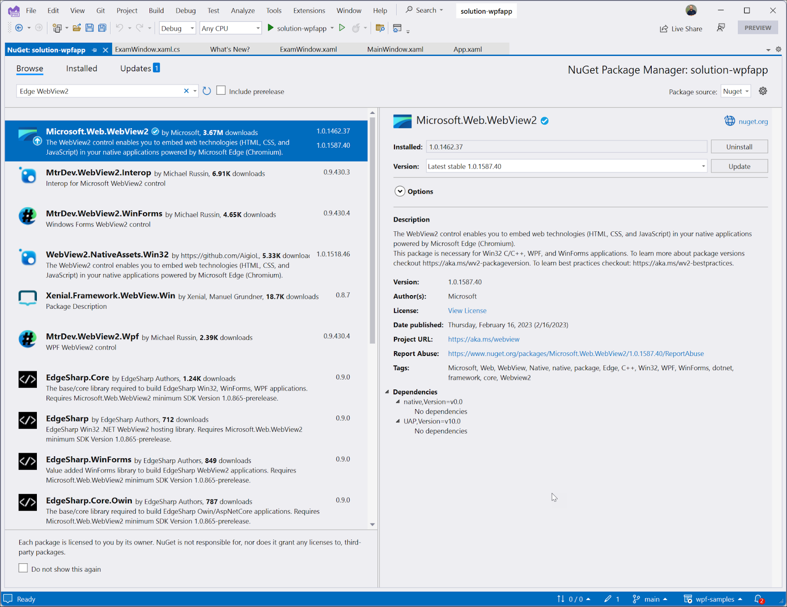The width and height of the screenshot is (787, 607).
Task: Open the Build menu
Action: 156,10
